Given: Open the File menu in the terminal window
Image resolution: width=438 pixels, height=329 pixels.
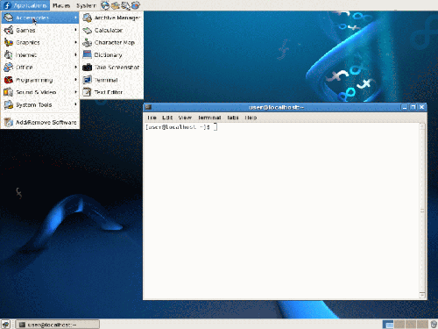Looking at the screenshot, I should pyautogui.click(x=152, y=118).
